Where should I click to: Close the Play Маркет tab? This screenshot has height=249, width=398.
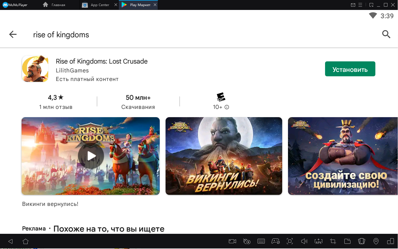click(x=155, y=5)
